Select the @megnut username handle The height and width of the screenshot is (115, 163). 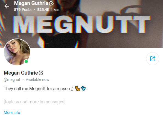click(12, 79)
